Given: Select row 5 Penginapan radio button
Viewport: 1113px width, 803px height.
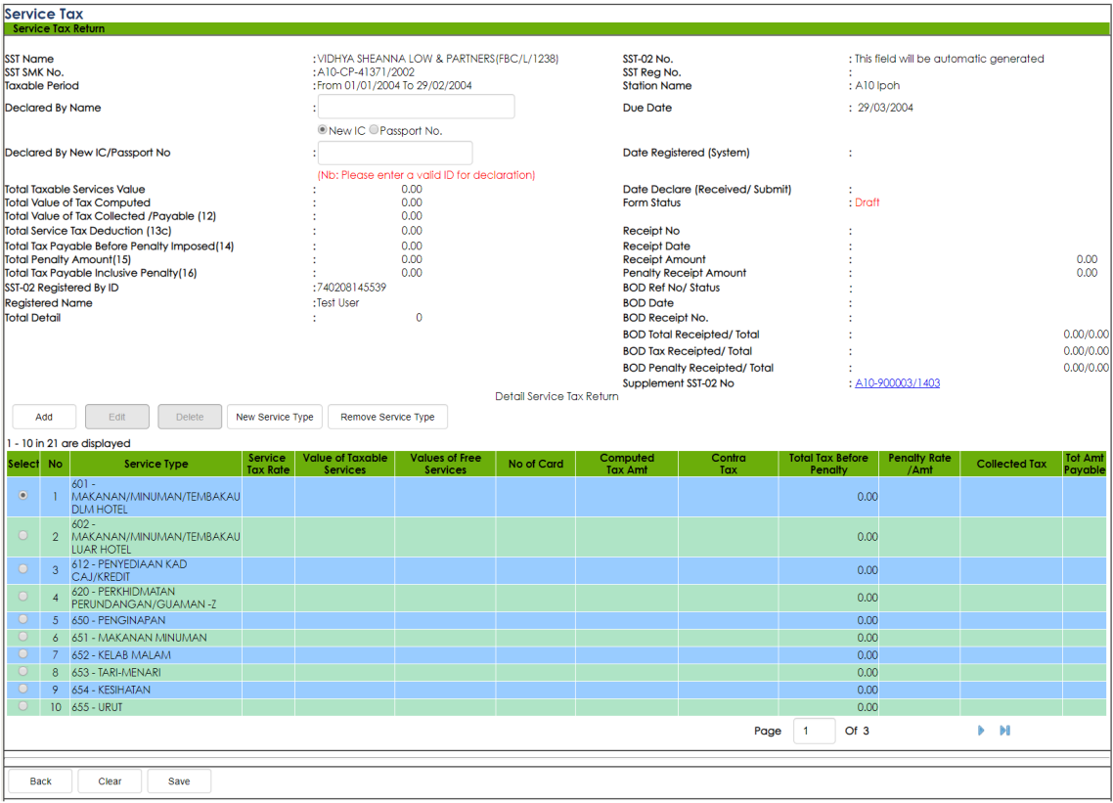Looking at the screenshot, I should pyautogui.click(x=23, y=619).
